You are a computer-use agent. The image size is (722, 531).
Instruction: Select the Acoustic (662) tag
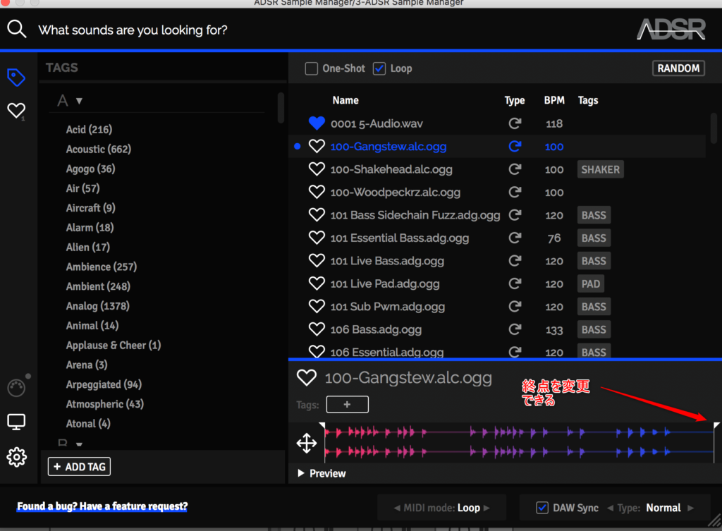point(98,149)
